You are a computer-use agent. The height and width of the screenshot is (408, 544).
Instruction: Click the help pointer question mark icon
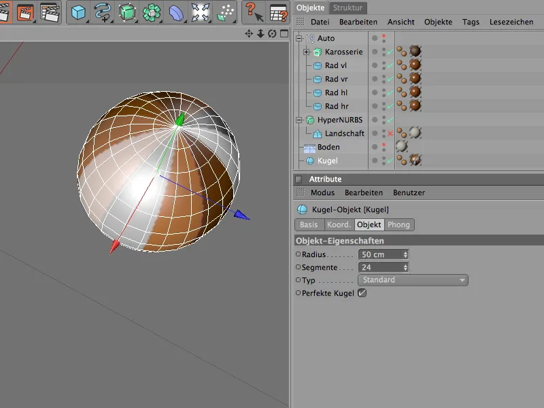point(253,12)
